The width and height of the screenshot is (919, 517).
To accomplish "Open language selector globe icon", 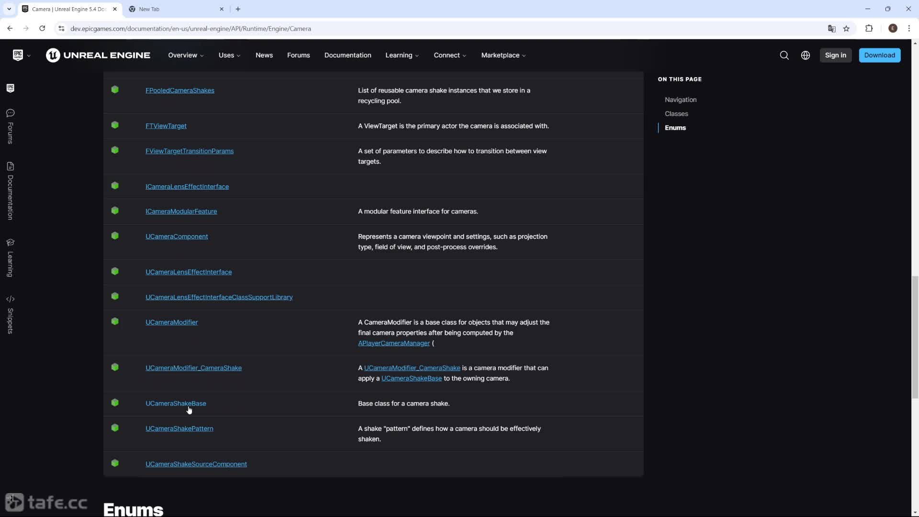I will (806, 55).
